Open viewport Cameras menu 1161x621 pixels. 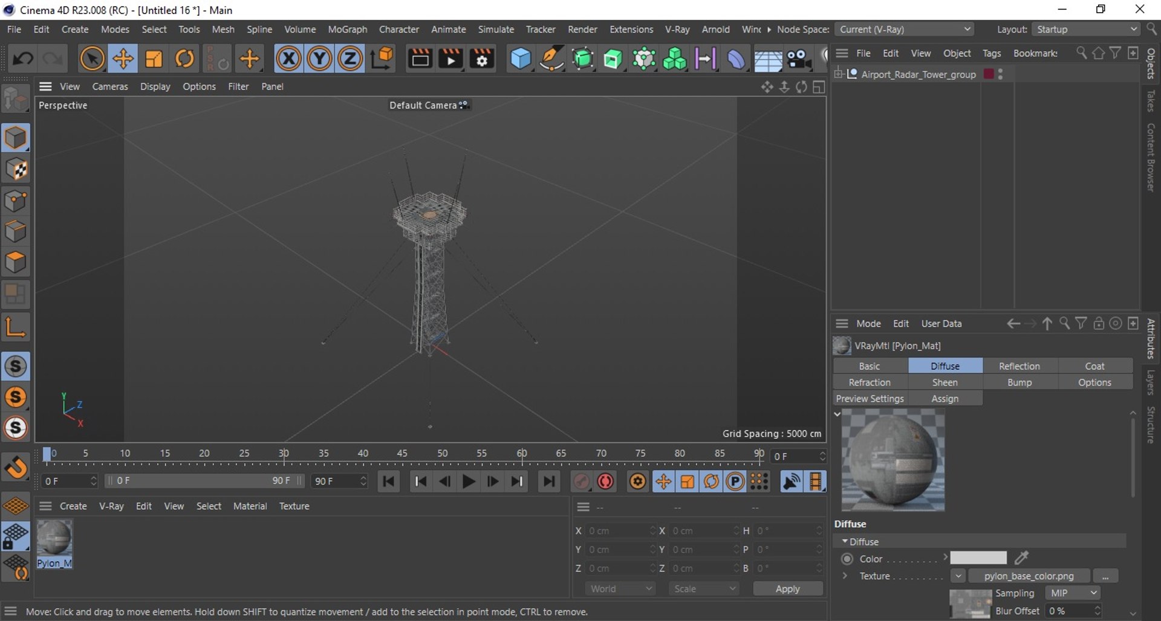110,86
